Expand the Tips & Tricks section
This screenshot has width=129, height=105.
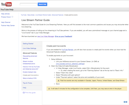(x=32, y=83)
